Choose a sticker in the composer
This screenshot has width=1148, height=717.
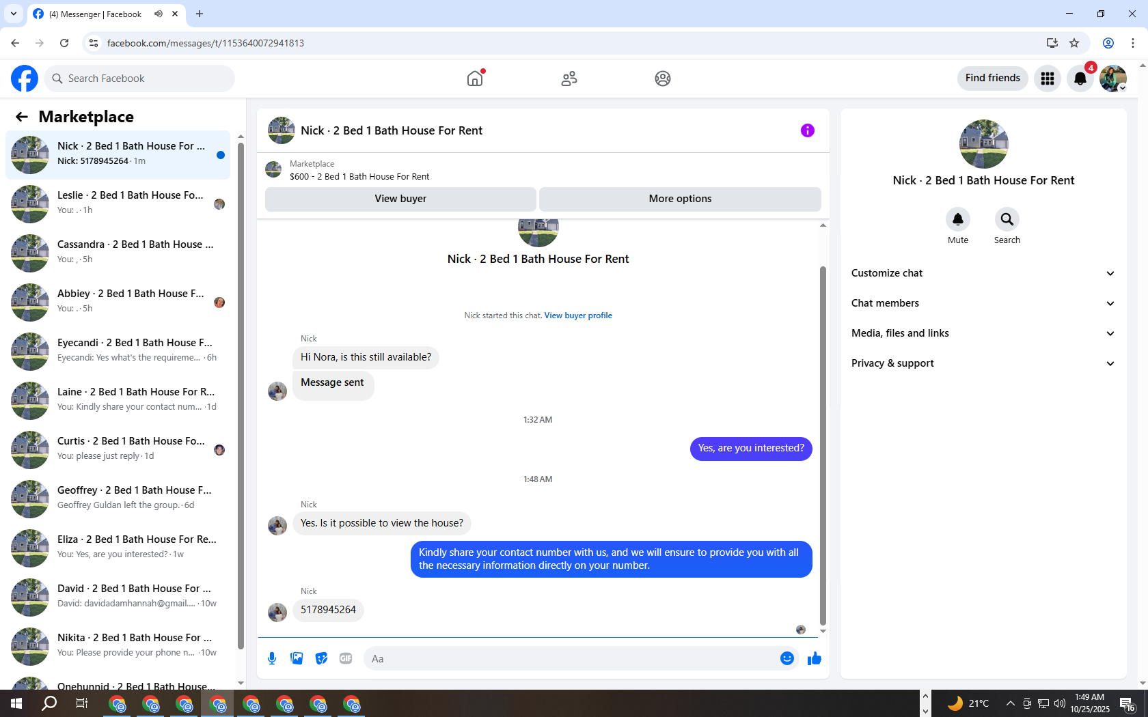[x=321, y=658]
